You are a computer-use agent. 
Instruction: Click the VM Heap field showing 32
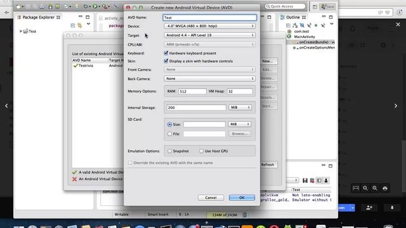click(x=240, y=91)
